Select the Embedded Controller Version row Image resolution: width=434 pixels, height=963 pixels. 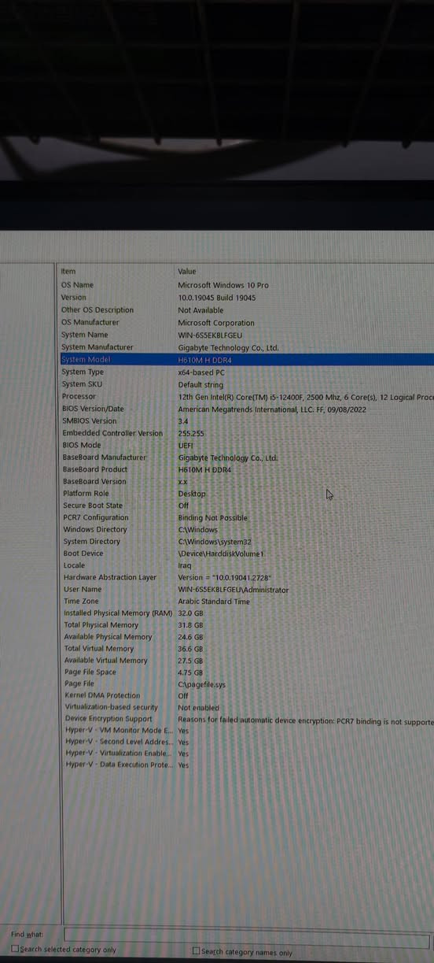click(246, 433)
